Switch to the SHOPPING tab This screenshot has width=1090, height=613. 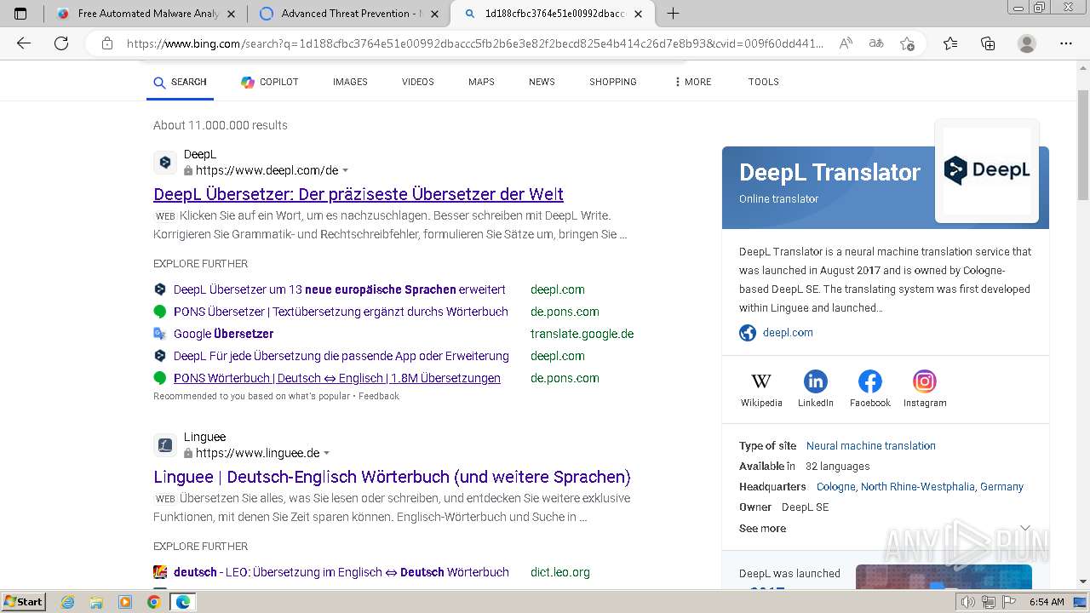(x=613, y=82)
